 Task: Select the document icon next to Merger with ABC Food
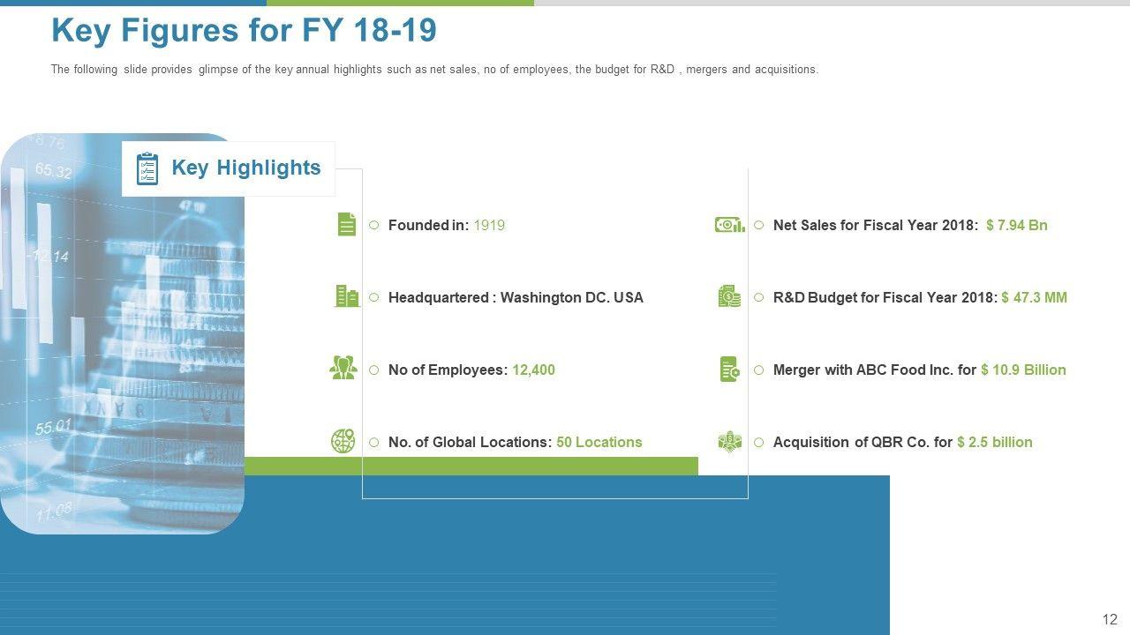[730, 370]
